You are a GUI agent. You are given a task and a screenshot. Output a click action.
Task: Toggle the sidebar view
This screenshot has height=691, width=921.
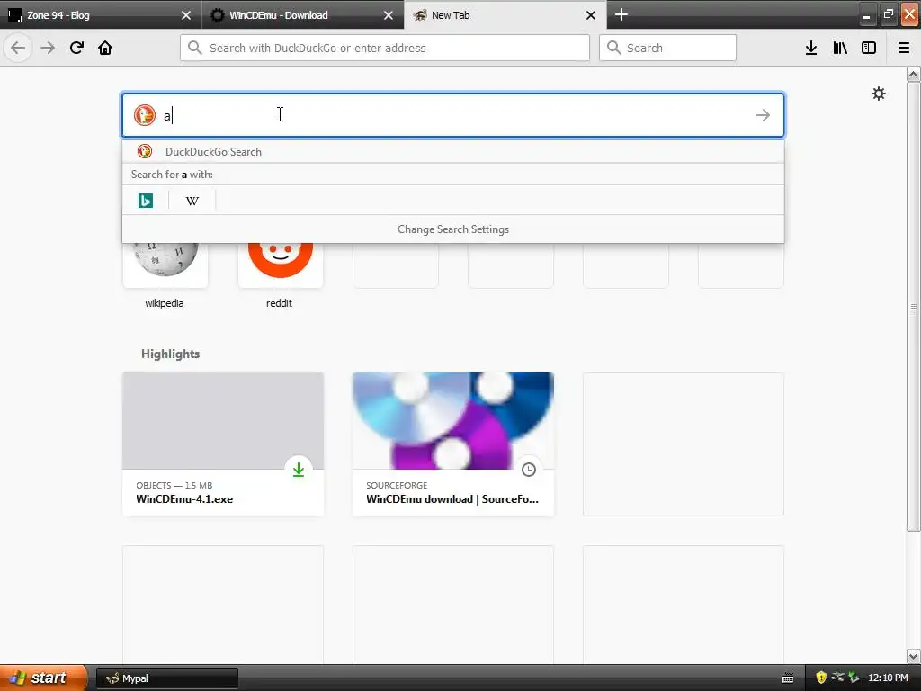(869, 48)
